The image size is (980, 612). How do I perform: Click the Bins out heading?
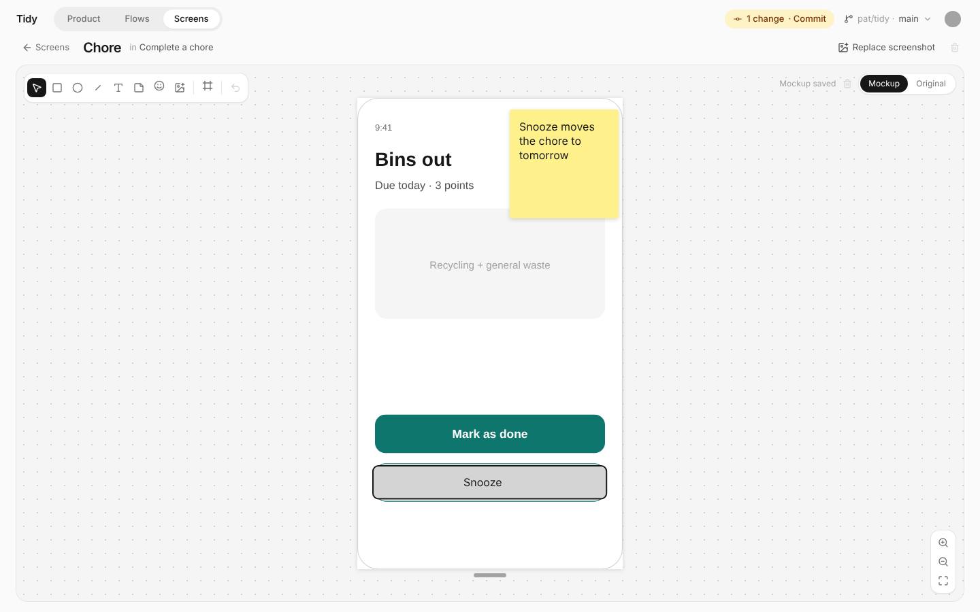413,160
